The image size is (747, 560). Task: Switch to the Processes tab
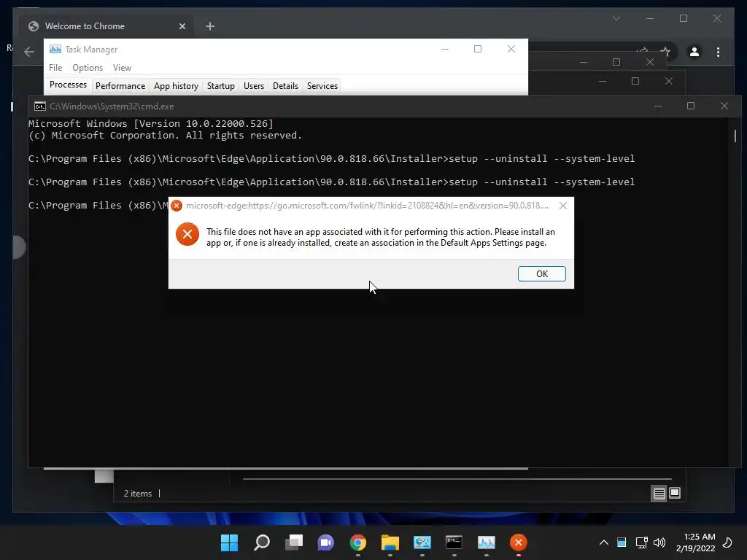click(68, 85)
